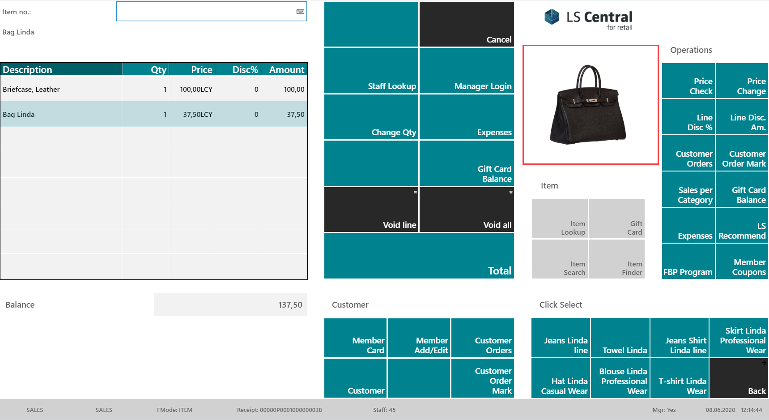The width and height of the screenshot is (769, 420).
Task: Open Member Add/Edit
Action: click(x=419, y=338)
